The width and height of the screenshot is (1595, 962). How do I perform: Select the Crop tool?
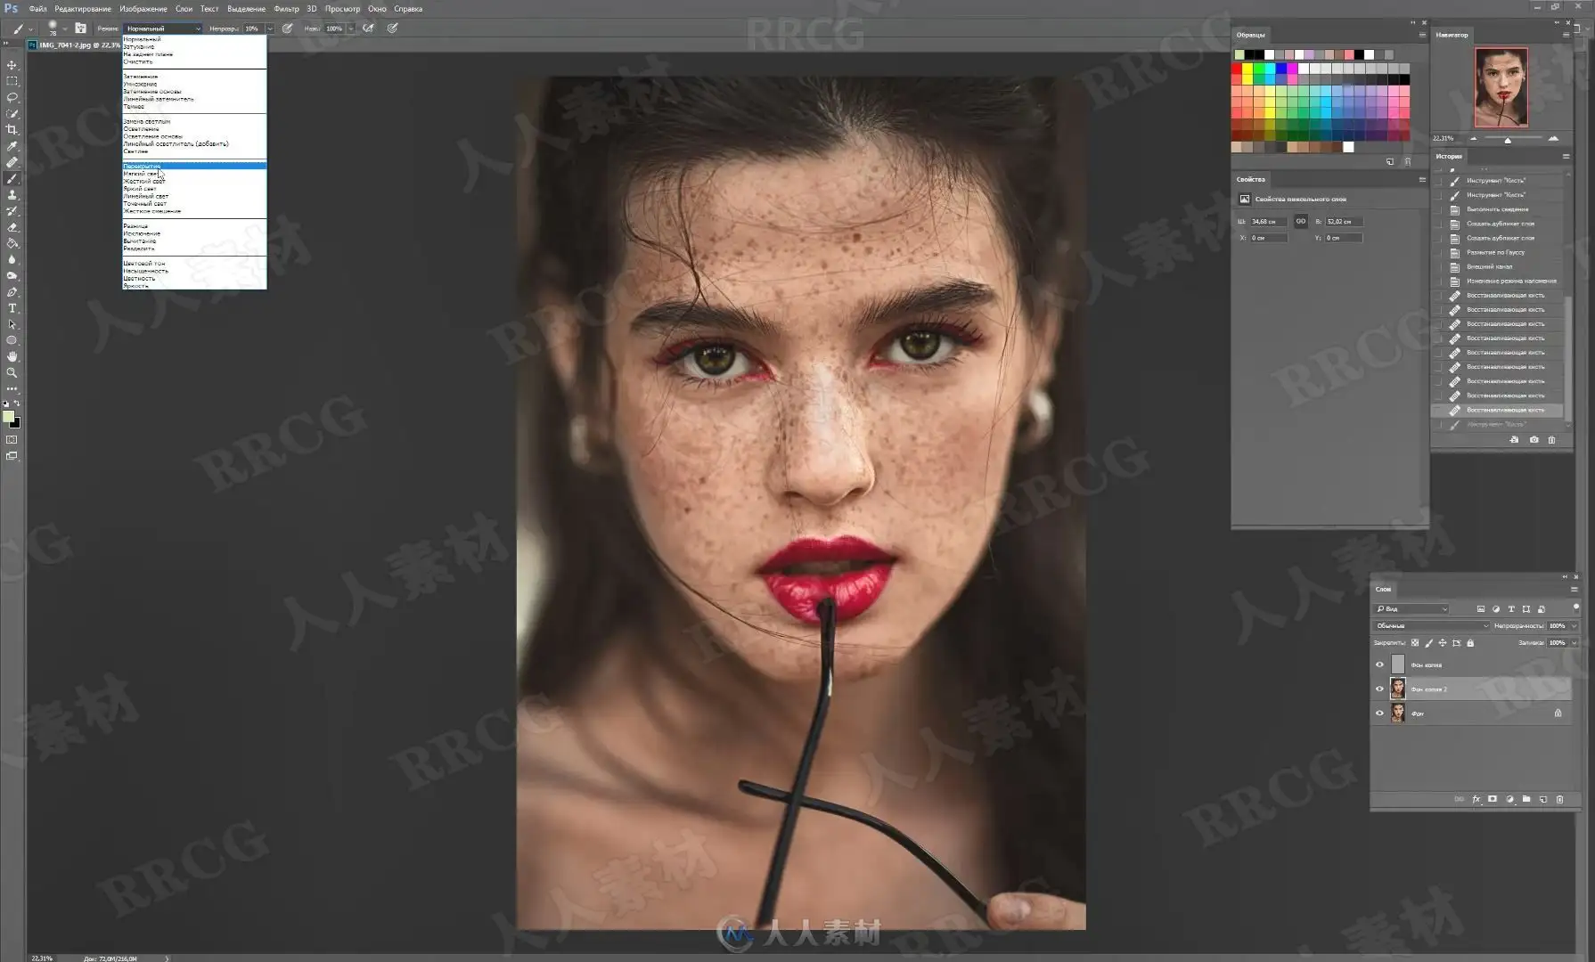coord(12,130)
